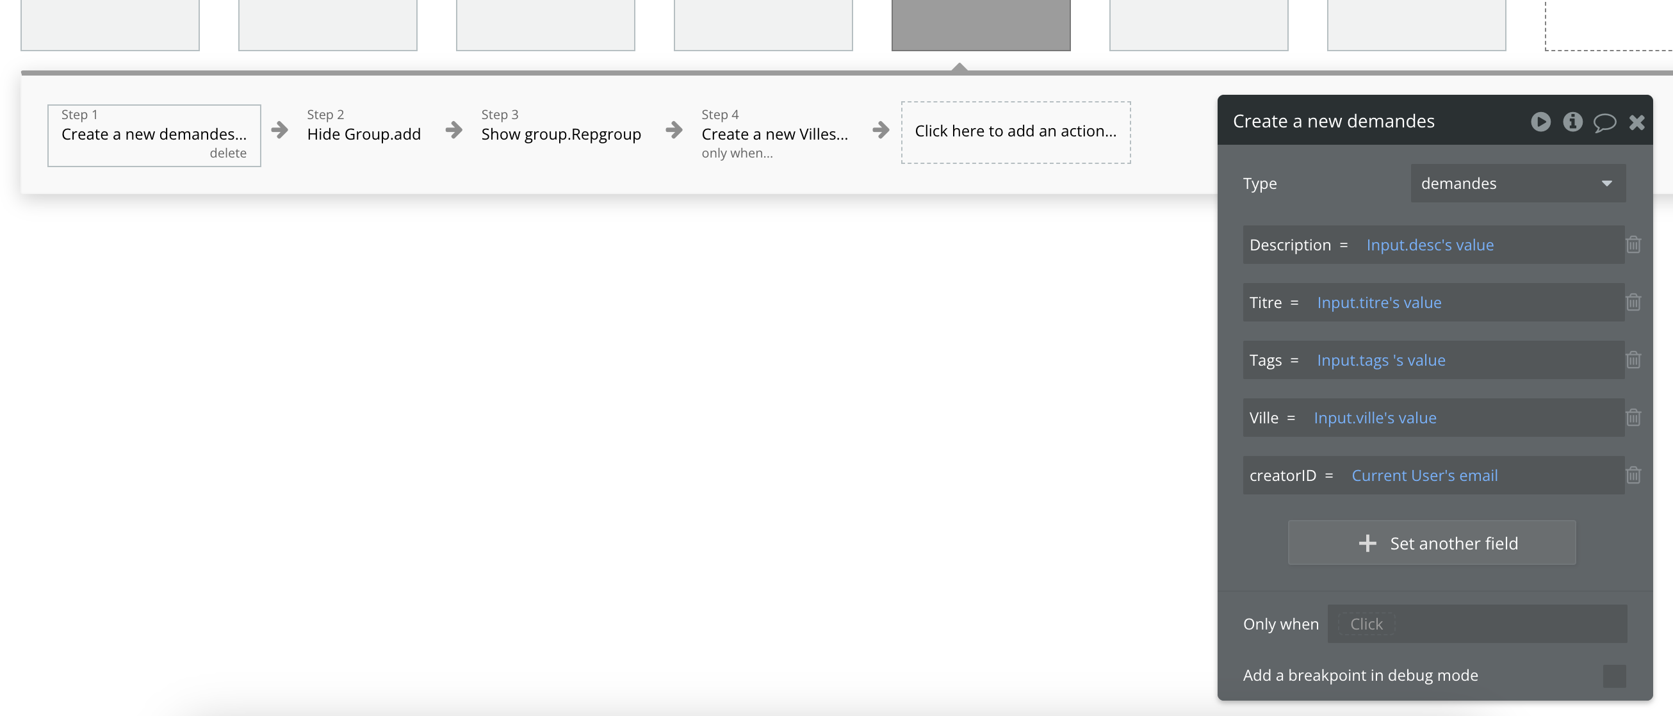Edit the Input.desc's value expression
This screenshot has width=1673, height=716.
1430,245
